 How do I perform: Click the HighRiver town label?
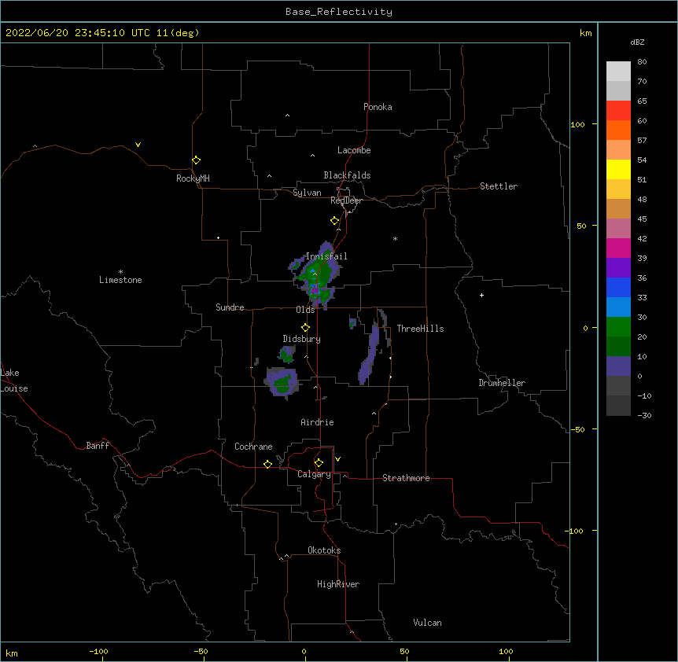coord(338,584)
